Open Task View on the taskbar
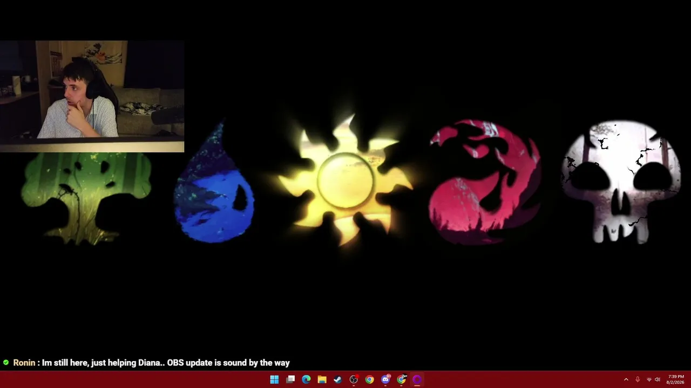 coord(290,379)
